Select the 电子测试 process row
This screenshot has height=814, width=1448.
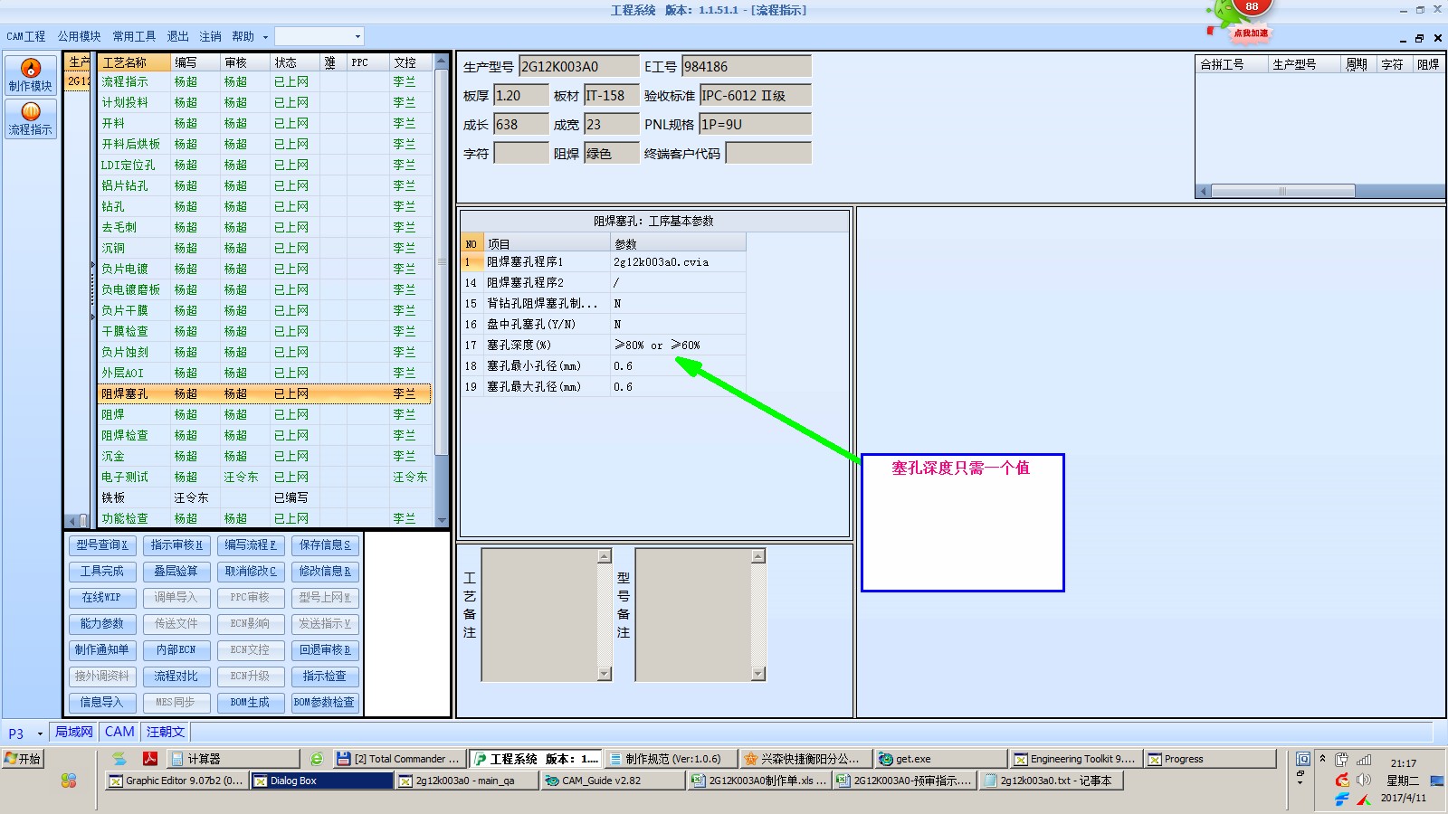tap(264, 477)
